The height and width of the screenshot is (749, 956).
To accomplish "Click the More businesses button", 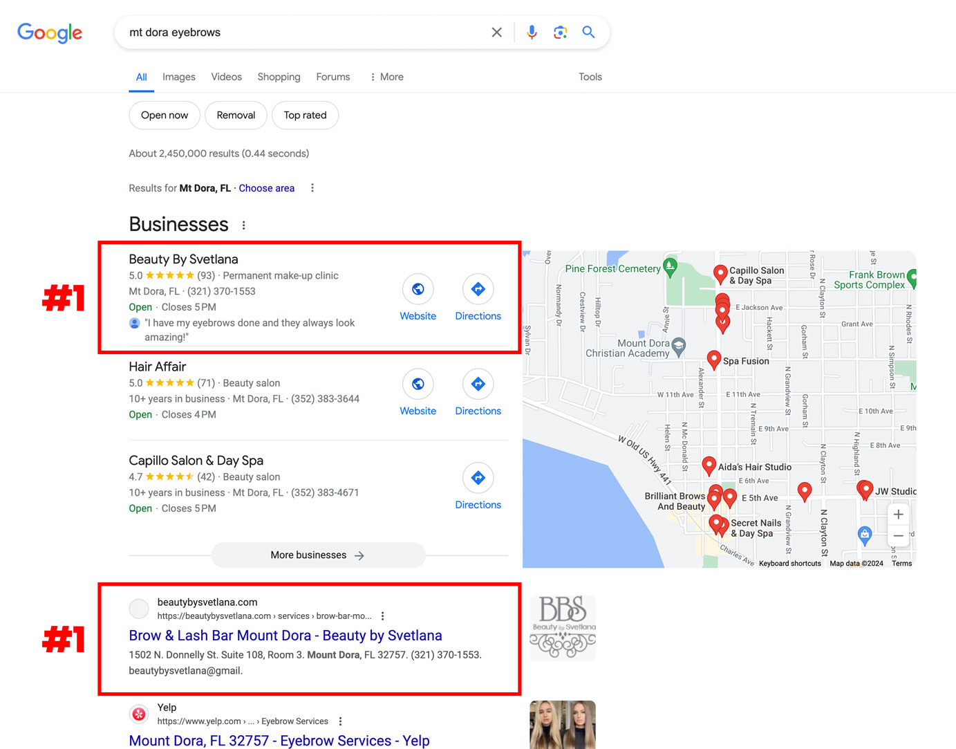I will (318, 555).
